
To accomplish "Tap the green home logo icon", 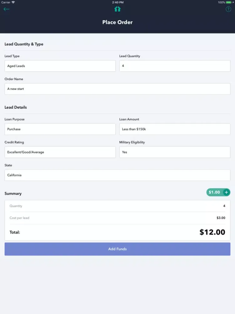I will pyautogui.click(x=118, y=9).
